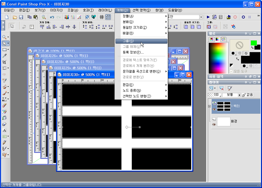Select the Dropper tool
262x188 pixels.
pos(4,56)
